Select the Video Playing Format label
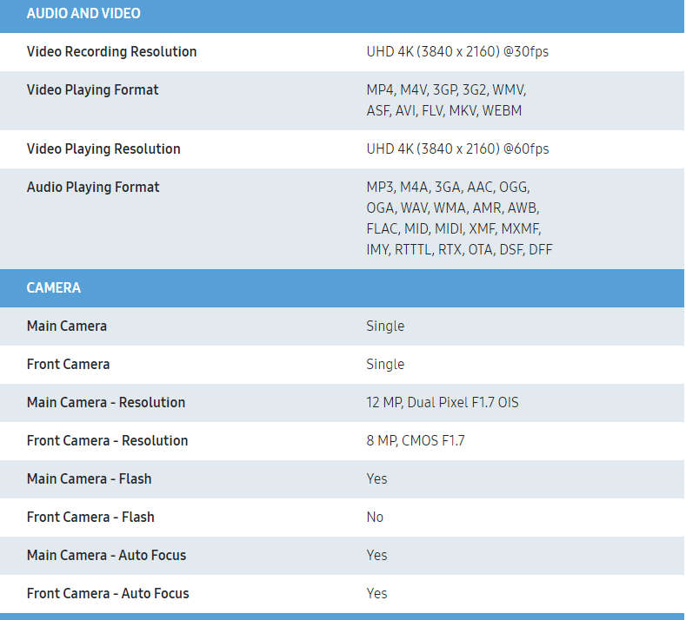This screenshot has width=686, height=620. [x=92, y=89]
